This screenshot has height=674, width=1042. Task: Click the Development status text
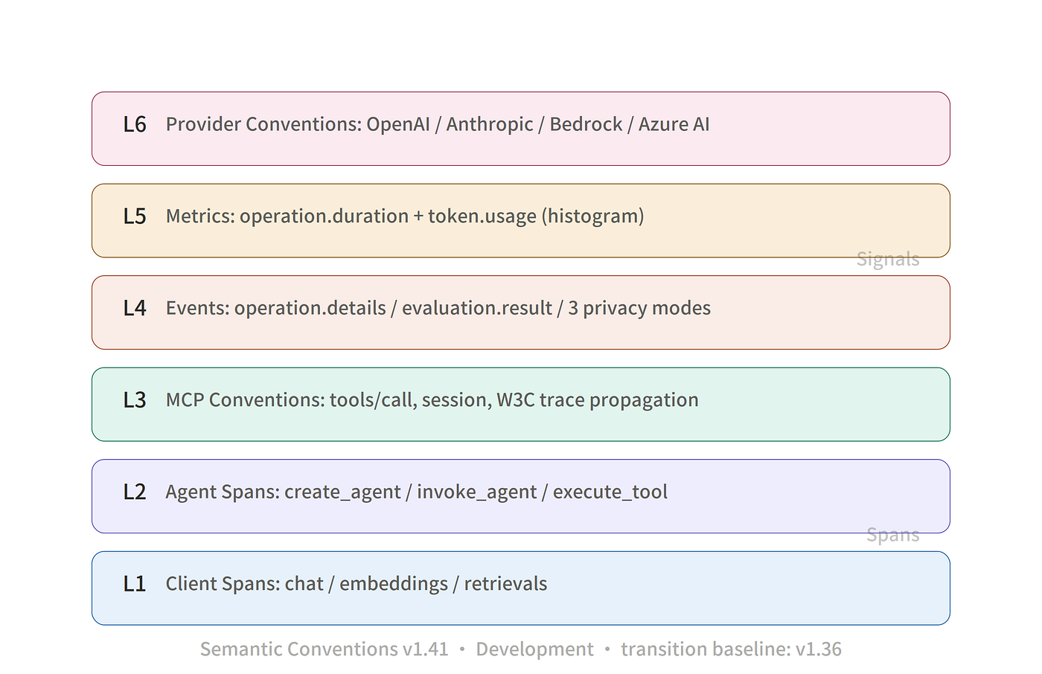[534, 649]
